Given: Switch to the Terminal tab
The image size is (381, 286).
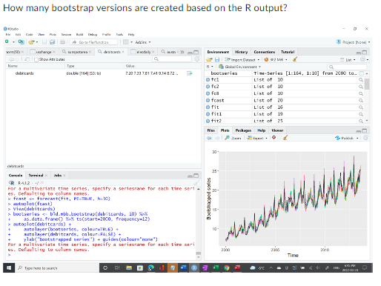Looking at the screenshot, I should (36, 176).
